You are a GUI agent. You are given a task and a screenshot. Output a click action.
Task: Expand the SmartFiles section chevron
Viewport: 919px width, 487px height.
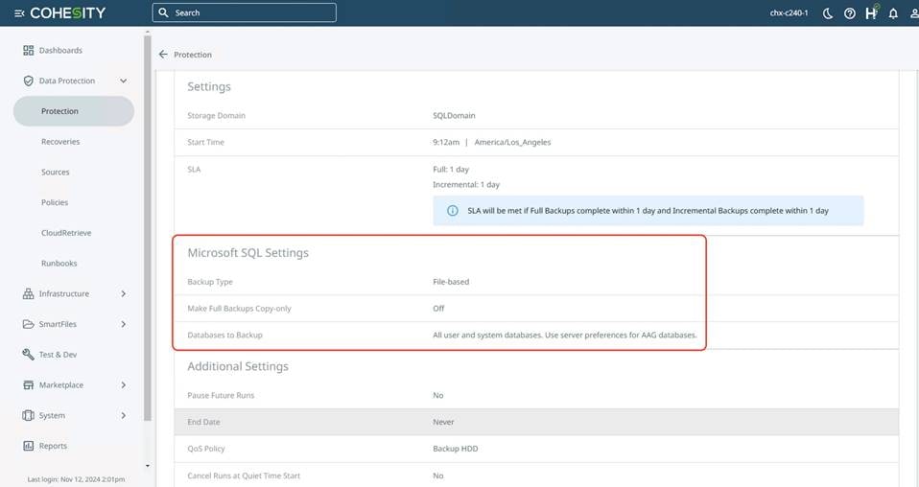coord(123,324)
